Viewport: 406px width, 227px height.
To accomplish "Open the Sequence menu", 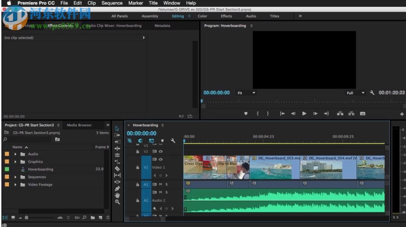I will [112, 3].
